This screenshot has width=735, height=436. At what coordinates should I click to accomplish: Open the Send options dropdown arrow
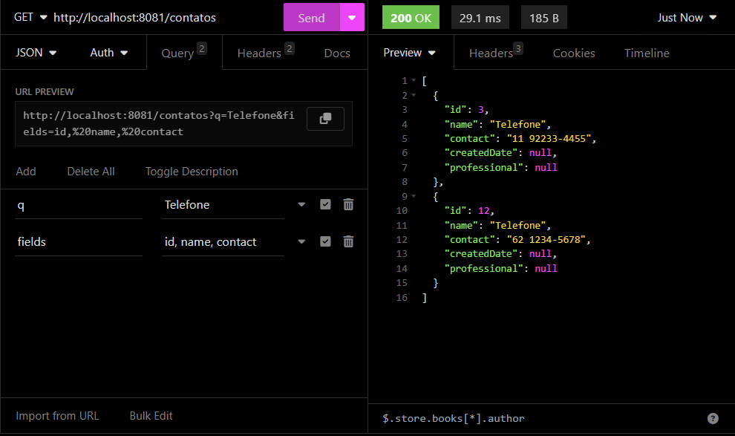tap(352, 17)
